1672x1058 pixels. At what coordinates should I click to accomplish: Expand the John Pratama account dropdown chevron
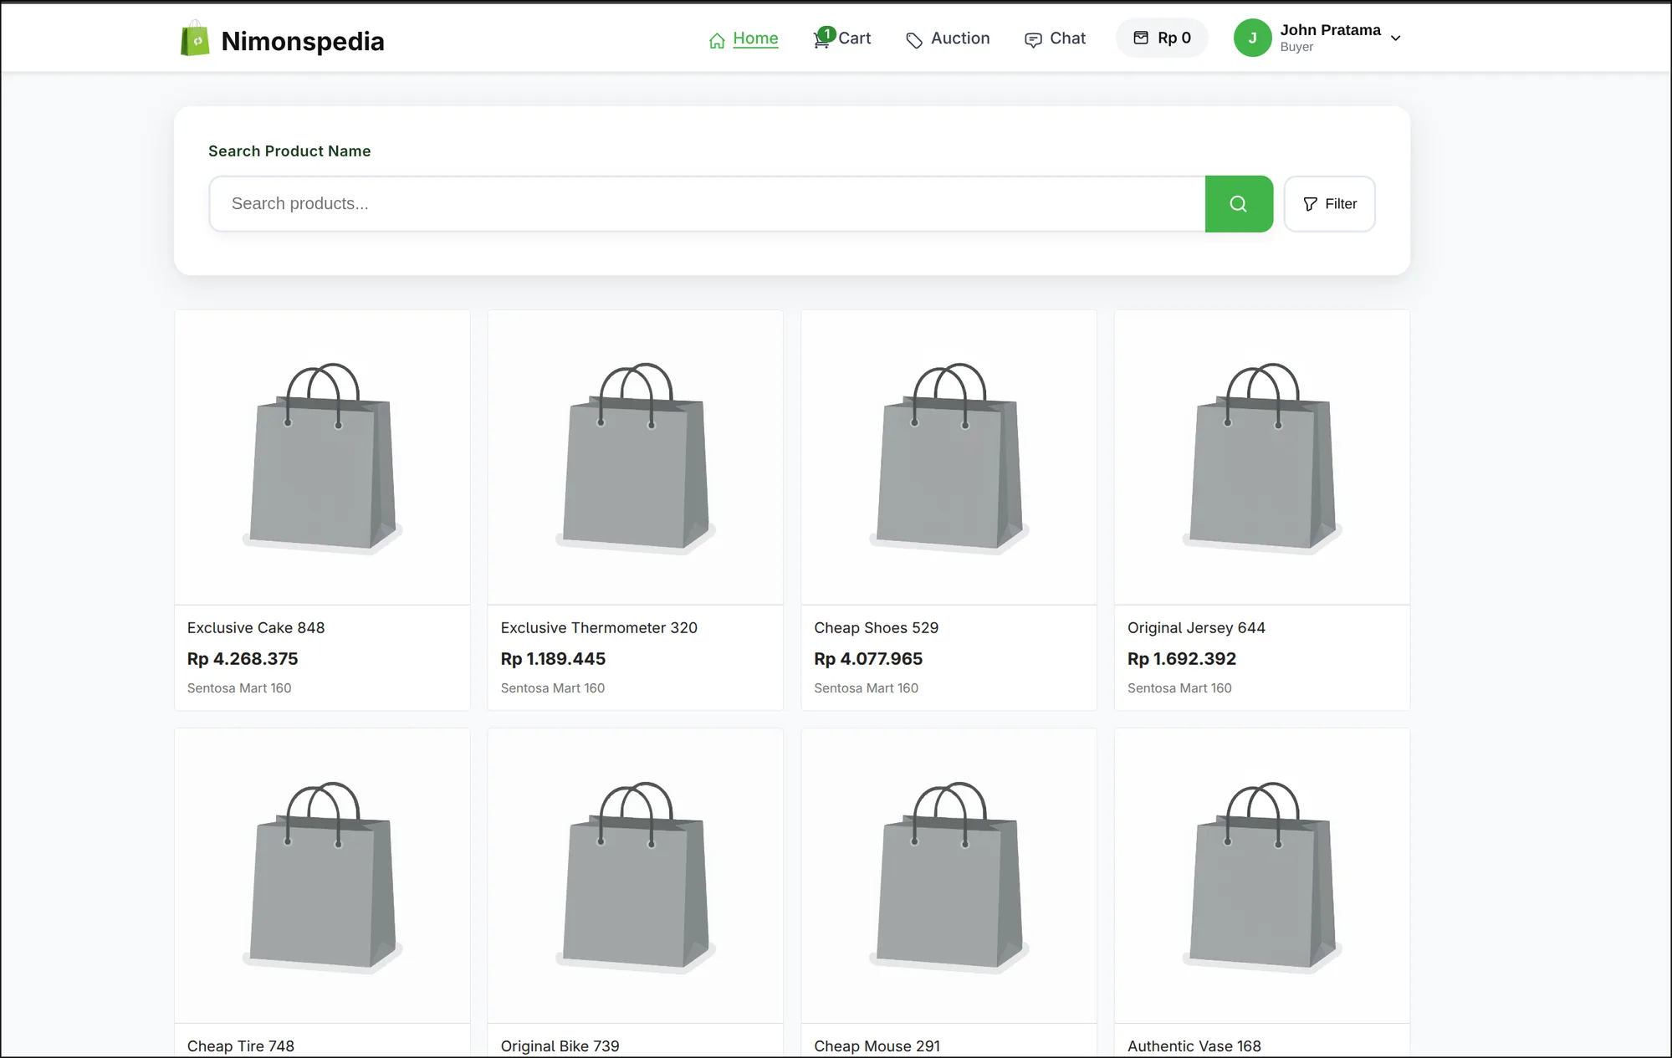(1395, 38)
